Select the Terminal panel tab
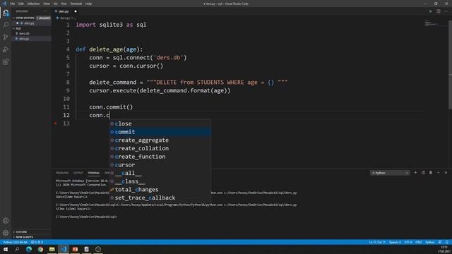Screen dimensions: 452x254 tap(94, 173)
